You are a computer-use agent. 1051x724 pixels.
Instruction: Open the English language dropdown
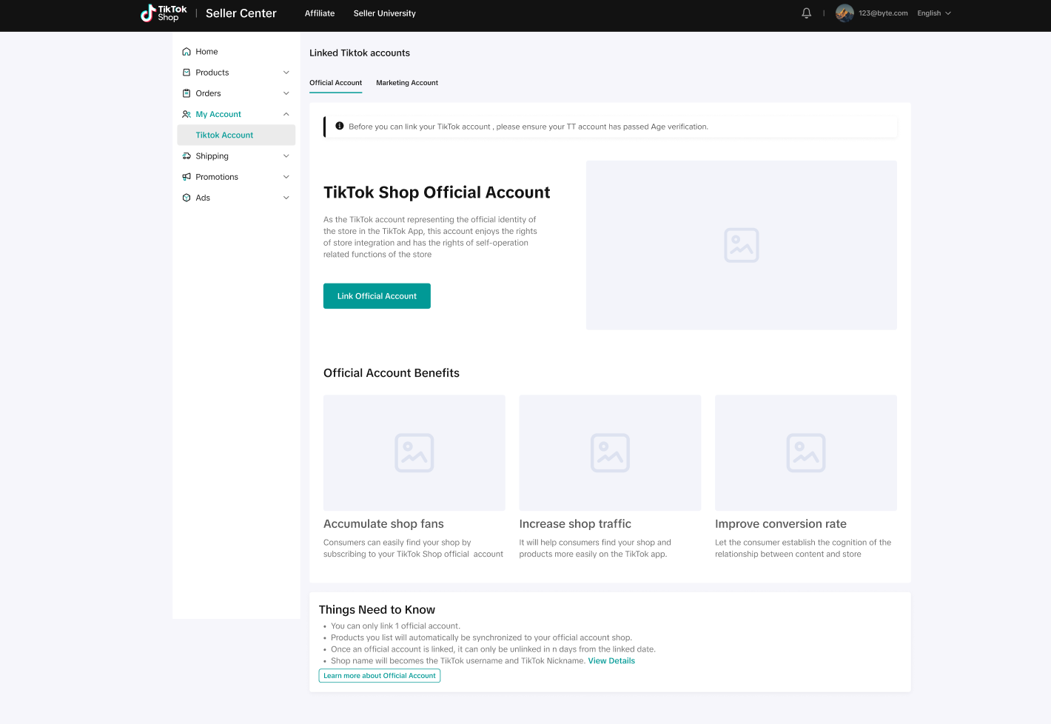[934, 13]
